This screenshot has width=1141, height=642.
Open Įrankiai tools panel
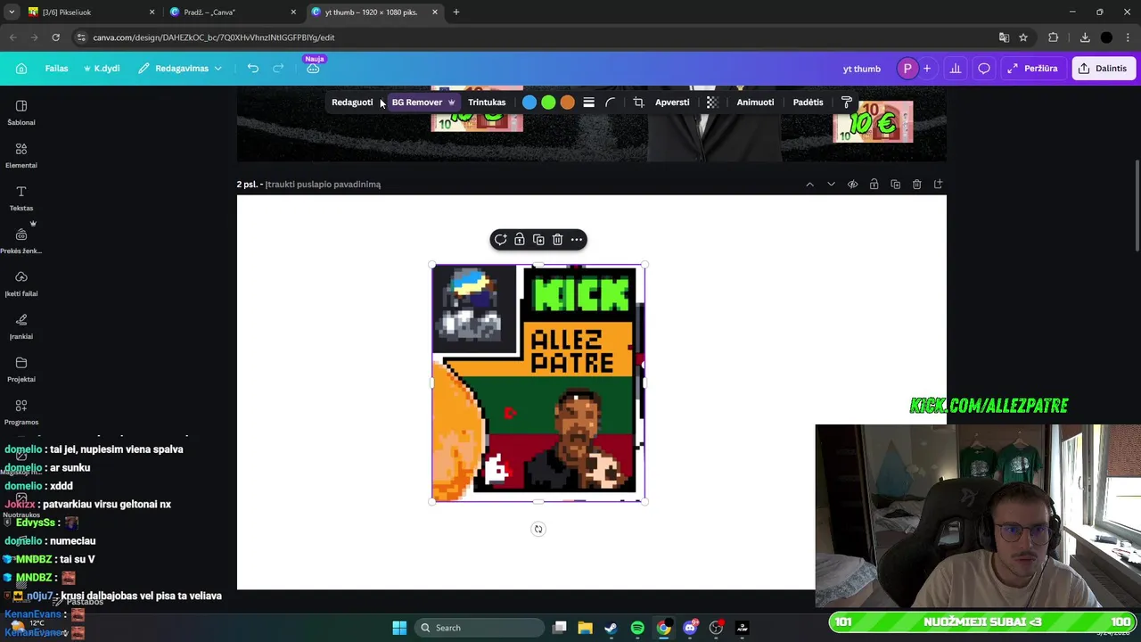pyautogui.click(x=21, y=326)
